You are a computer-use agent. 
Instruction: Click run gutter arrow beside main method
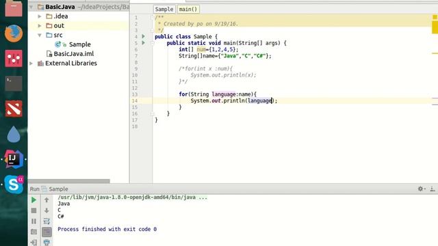click(x=143, y=43)
